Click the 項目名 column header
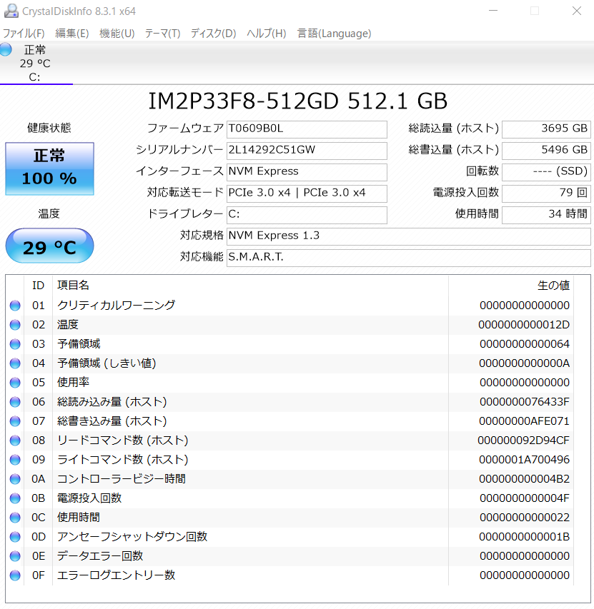Screen dimensions: 594x609 pyautogui.click(x=250, y=286)
